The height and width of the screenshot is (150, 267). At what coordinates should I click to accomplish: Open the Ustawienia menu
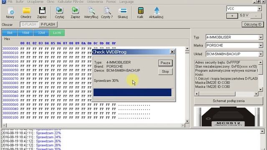tap(95, 2)
